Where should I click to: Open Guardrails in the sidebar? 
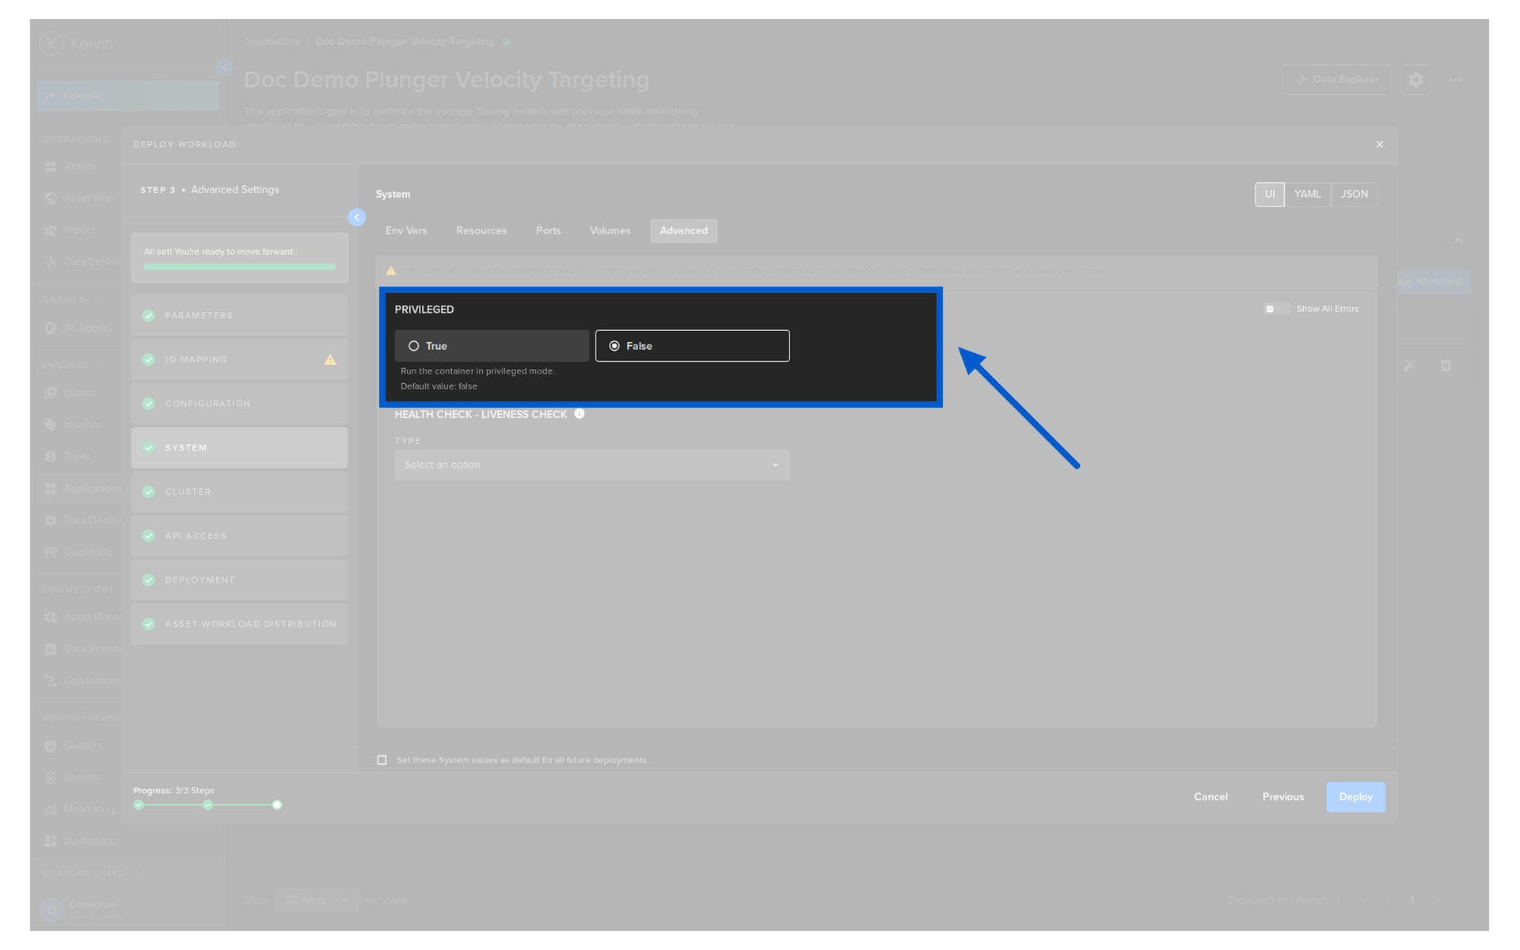[x=79, y=552]
